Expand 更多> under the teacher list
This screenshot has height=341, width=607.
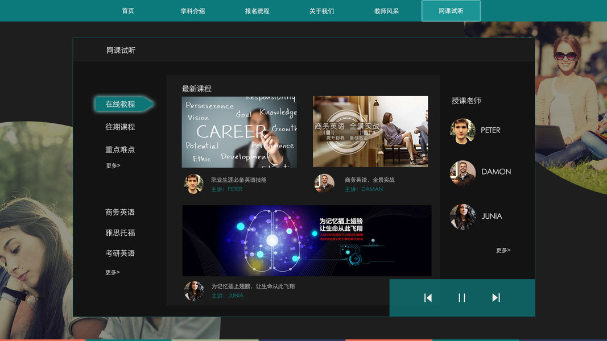(503, 250)
